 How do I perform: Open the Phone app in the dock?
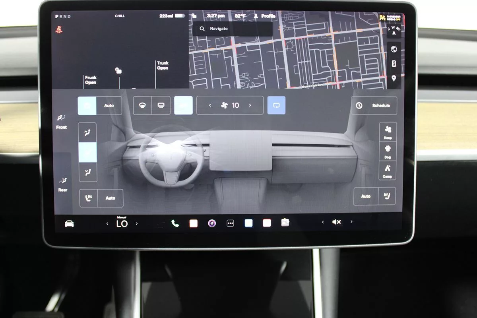pyautogui.click(x=175, y=223)
